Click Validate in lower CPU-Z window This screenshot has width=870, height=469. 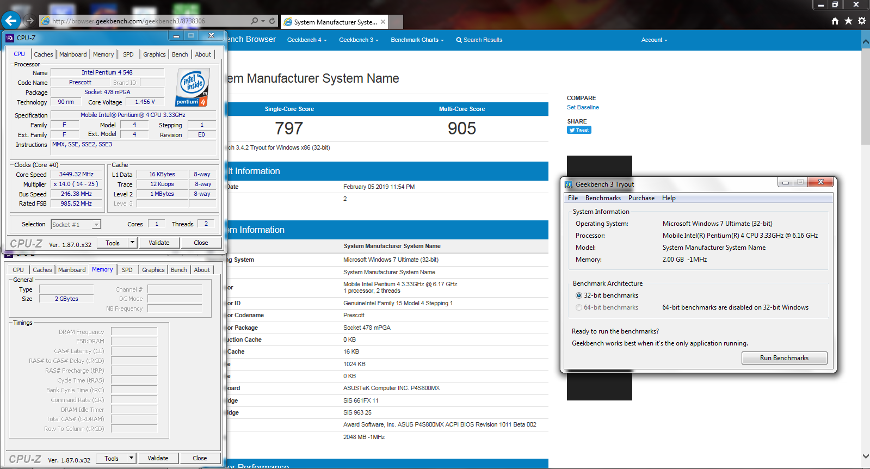coord(158,458)
